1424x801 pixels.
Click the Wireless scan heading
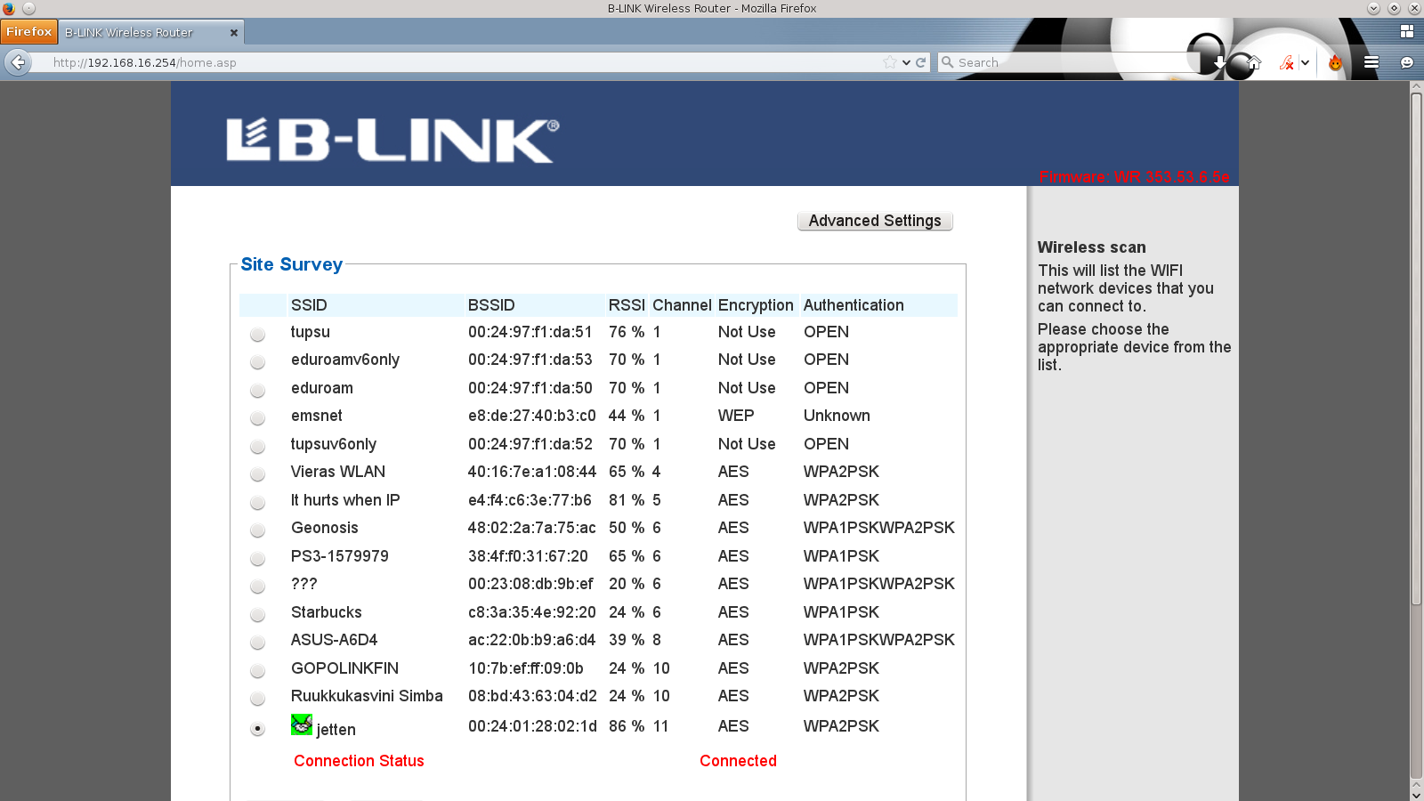(x=1091, y=247)
